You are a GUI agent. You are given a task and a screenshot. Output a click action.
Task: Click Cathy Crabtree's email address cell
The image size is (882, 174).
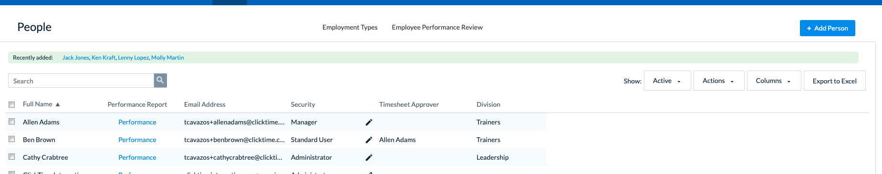(233, 157)
